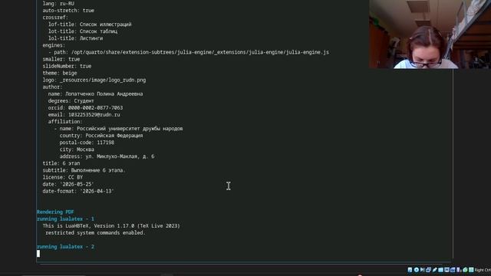This screenshot has height=276, width=491.
Task: Click the 'lol-title: Листинги' line
Action: 75,38
